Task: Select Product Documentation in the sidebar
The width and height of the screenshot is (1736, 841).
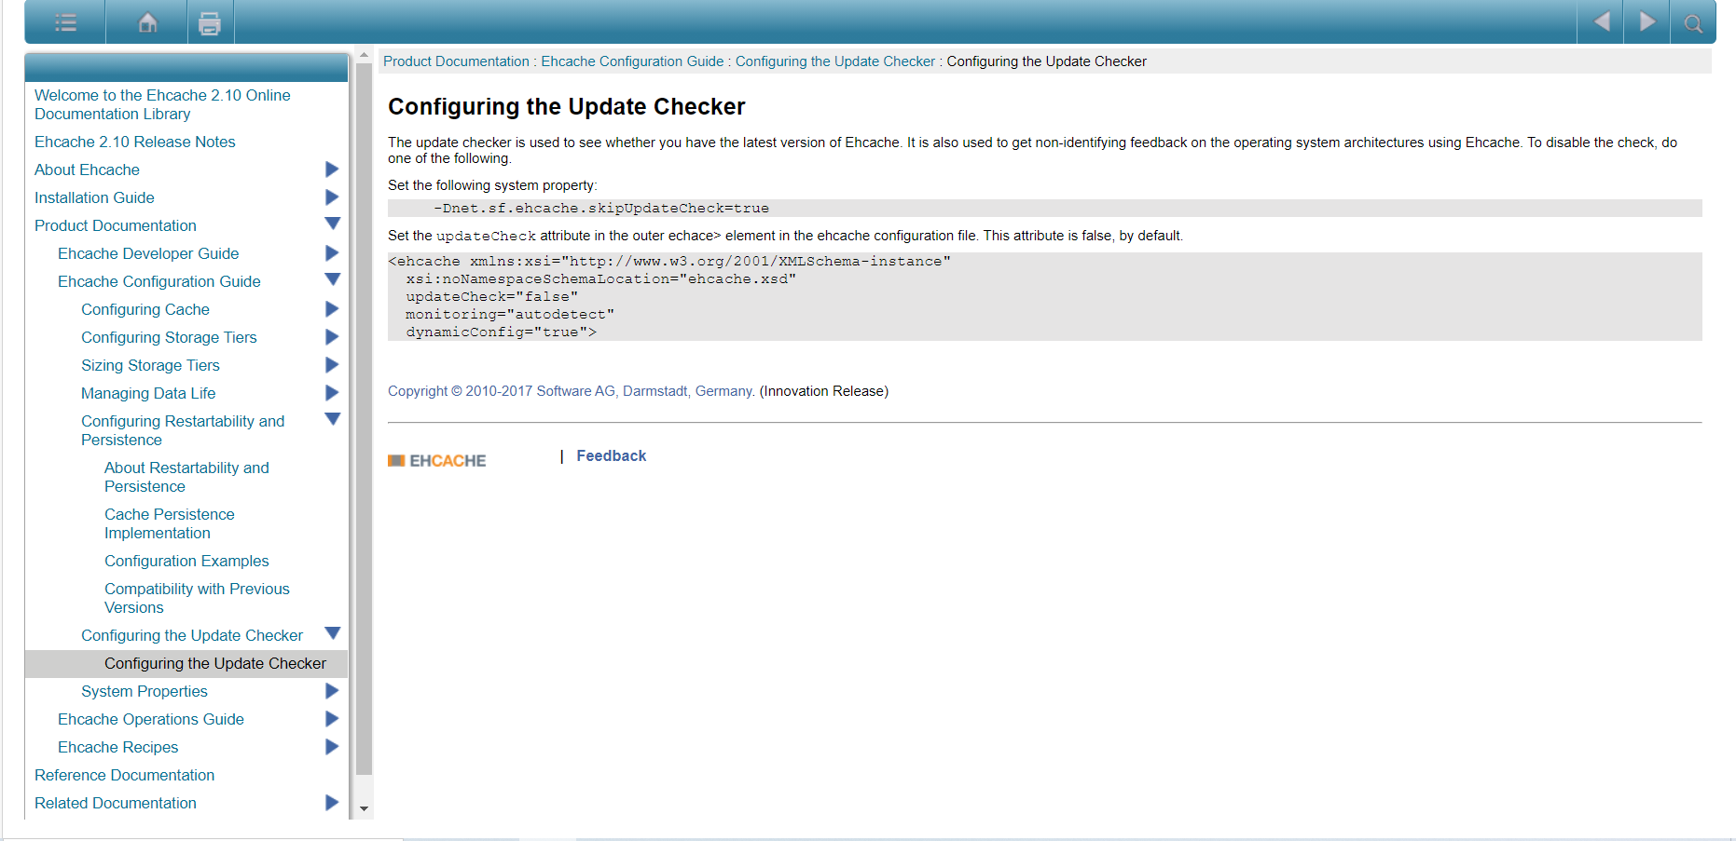Action: [116, 225]
